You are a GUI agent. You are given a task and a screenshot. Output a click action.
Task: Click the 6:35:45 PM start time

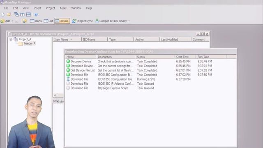point(183,61)
